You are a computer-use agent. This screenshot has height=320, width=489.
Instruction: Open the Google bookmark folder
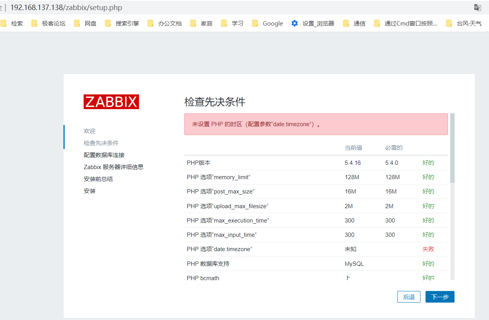[268, 23]
